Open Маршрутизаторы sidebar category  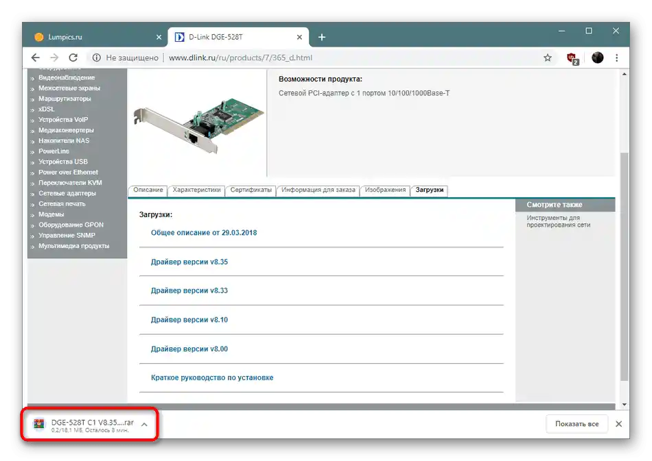point(65,99)
